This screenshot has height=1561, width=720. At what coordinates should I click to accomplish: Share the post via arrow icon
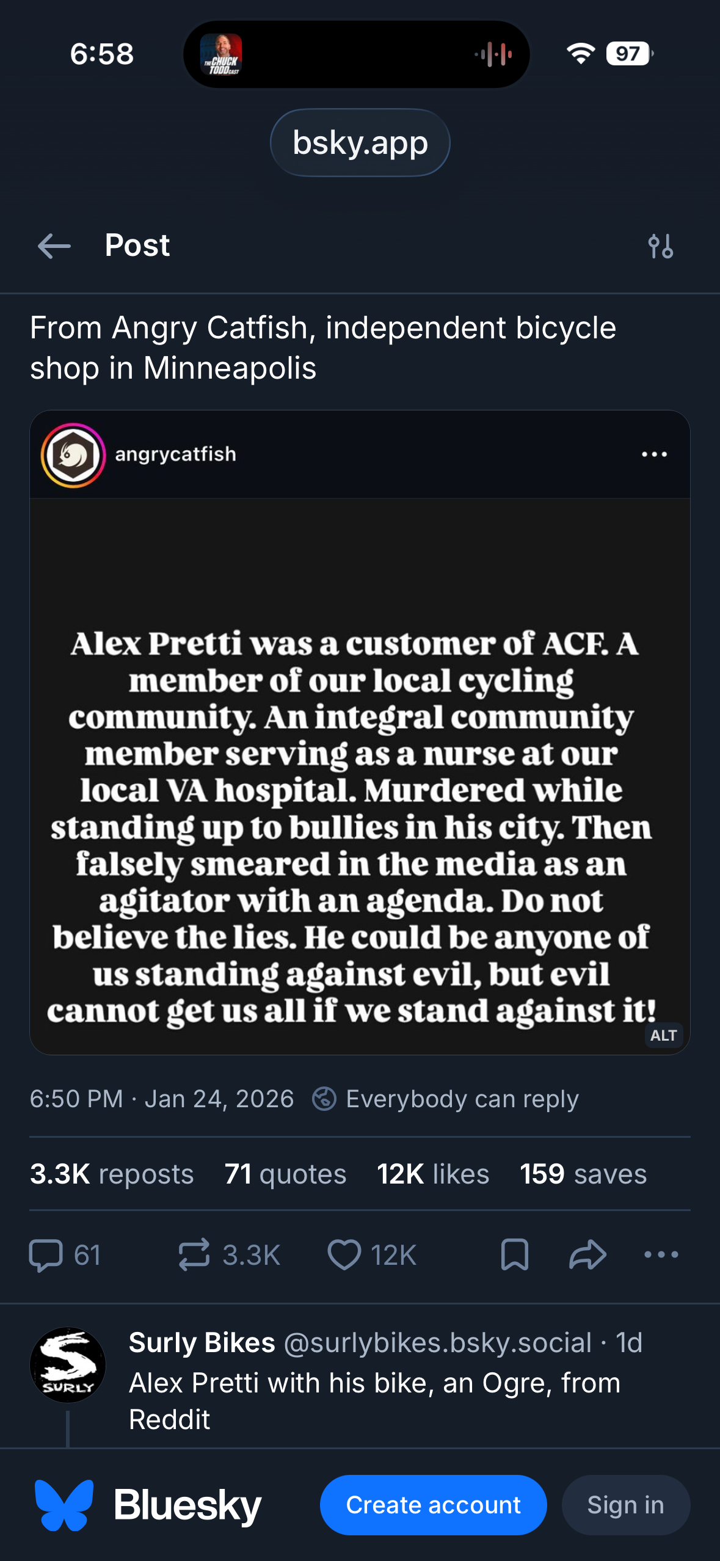(x=587, y=1255)
